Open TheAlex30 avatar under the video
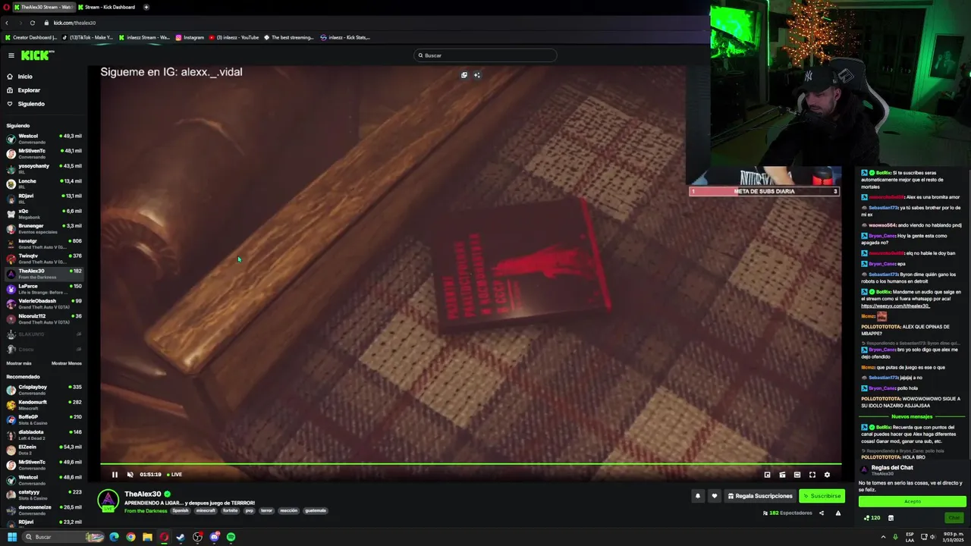971x546 pixels. click(x=108, y=500)
